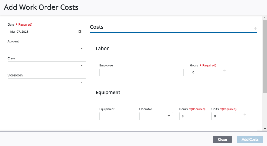The width and height of the screenshot is (267, 146).
Task: Click the scroll up arrow on scrollbar
Action: 265,17
